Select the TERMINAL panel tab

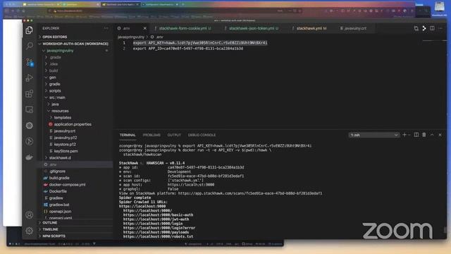coord(128,135)
